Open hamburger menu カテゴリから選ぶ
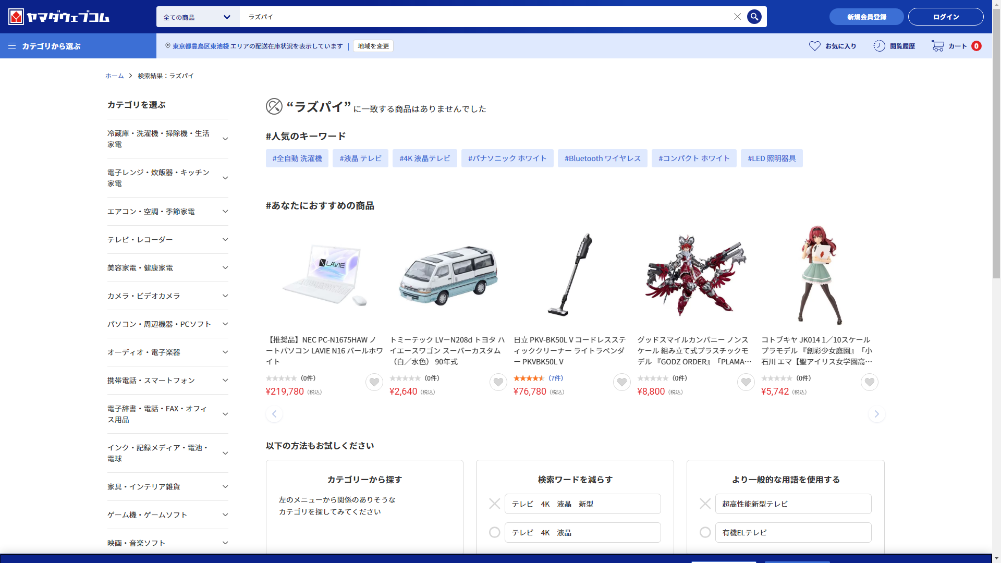 coord(12,46)
